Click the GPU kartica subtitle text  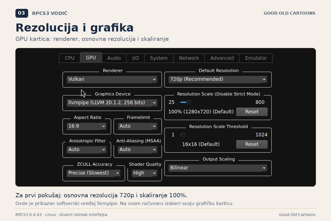point(92,39)
